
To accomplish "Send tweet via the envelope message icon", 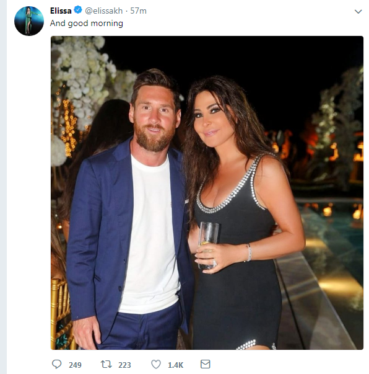I will tap(205, 364).
